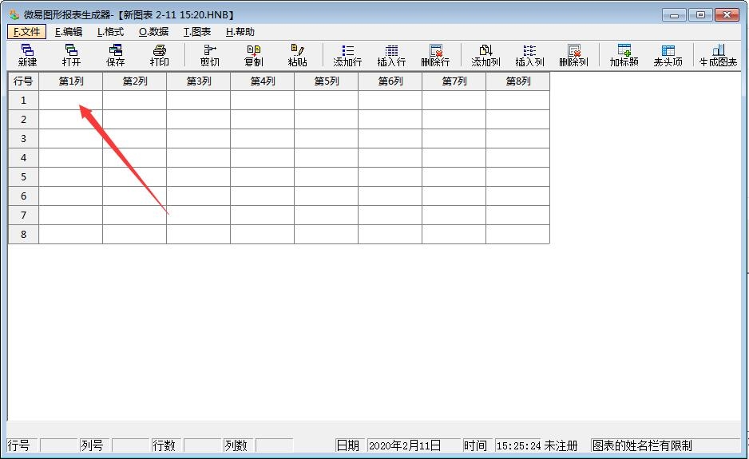This screenshot has height=459, width=749.
Task: Paste using the 粘贴 icon
Action: pyautogui.click(x=297, y=55)
